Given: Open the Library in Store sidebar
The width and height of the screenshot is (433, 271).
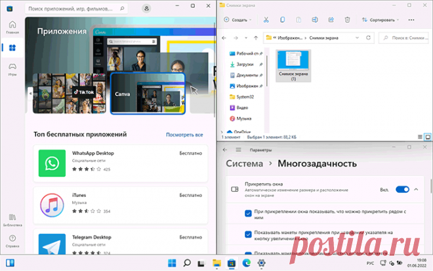Looking at the screenshot, I should point(12,220).
